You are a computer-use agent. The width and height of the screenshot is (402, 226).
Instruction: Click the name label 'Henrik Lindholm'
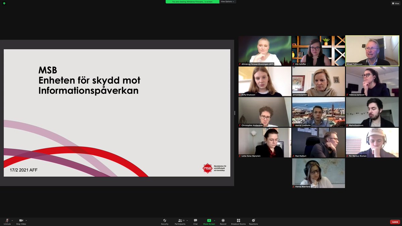[x=303, y=125]
